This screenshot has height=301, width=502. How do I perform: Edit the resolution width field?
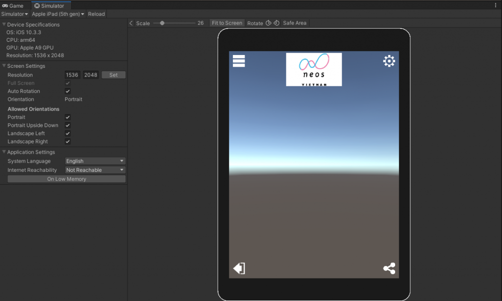[x=72, y=75]
